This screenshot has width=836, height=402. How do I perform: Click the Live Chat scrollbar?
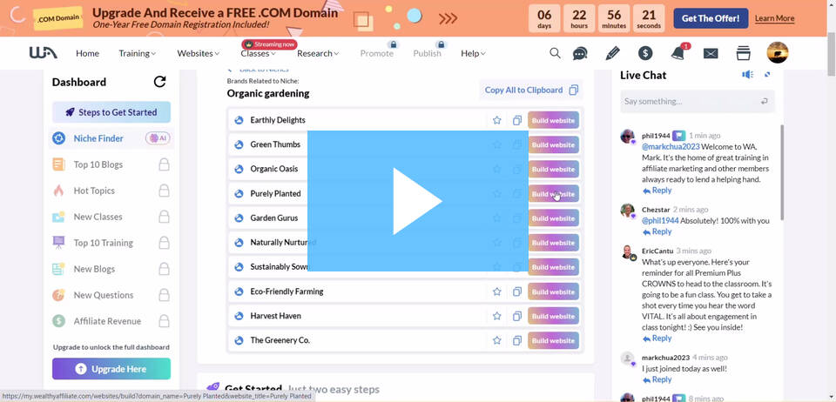(782, 172)
